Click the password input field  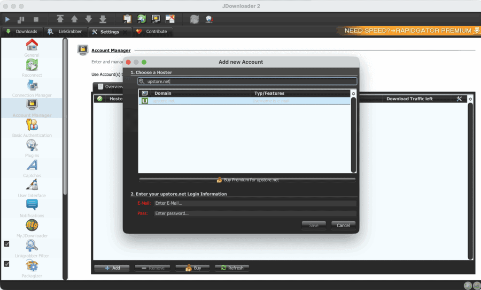click(x=255, y=214)
